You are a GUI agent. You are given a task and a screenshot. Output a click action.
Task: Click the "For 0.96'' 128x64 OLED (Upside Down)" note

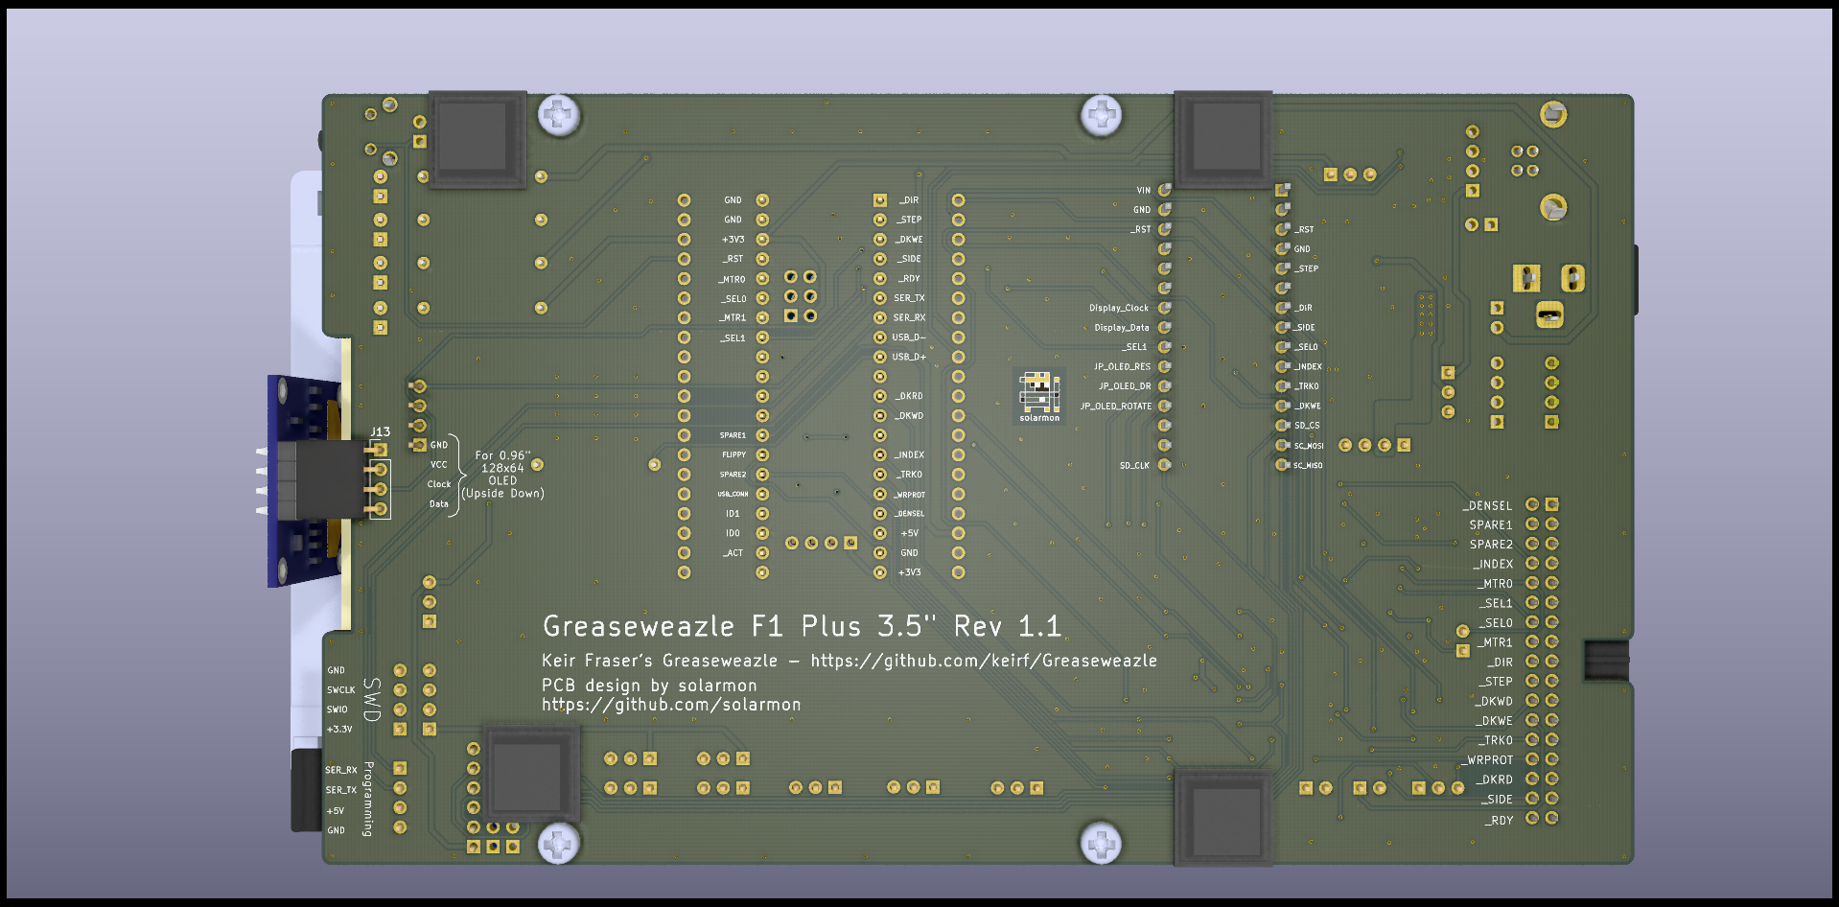[x=502, y=475]
